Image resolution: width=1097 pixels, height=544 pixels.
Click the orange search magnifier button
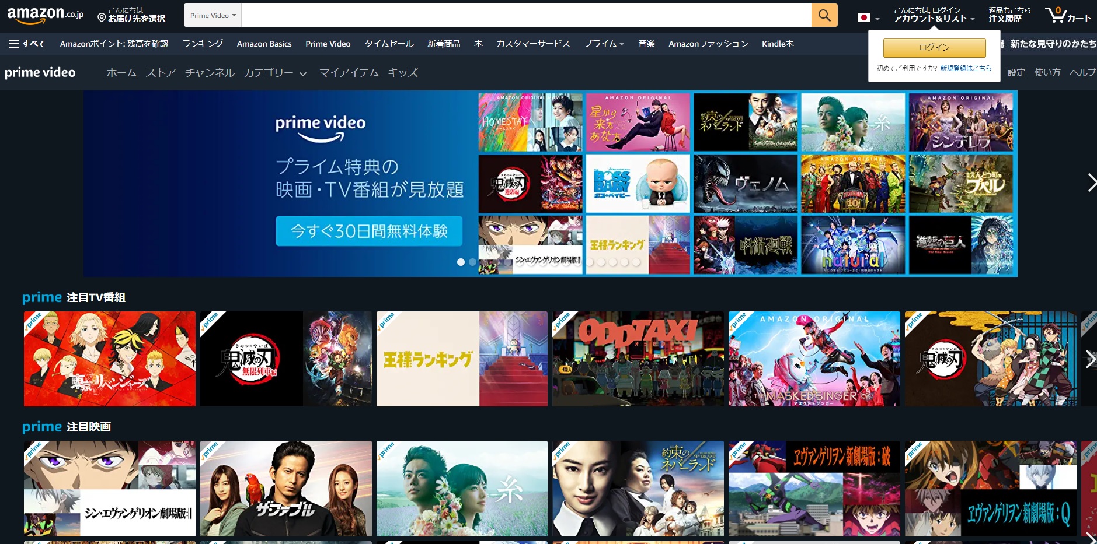(x=824, y=15)
